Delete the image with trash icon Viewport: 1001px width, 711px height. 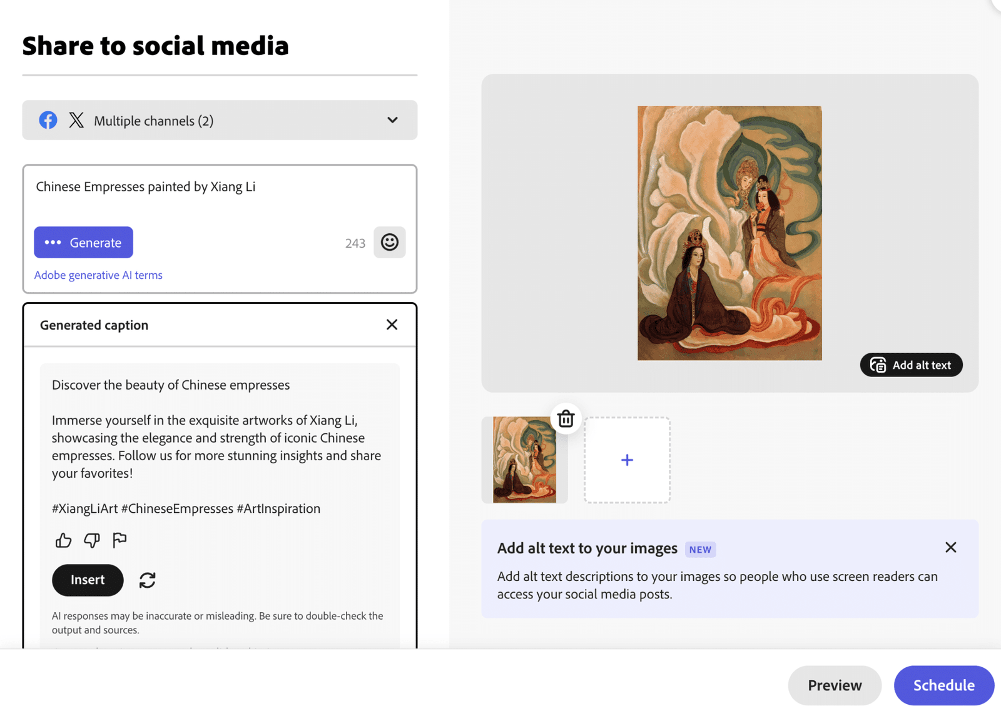pyautogui.click(x=566, y=418)
